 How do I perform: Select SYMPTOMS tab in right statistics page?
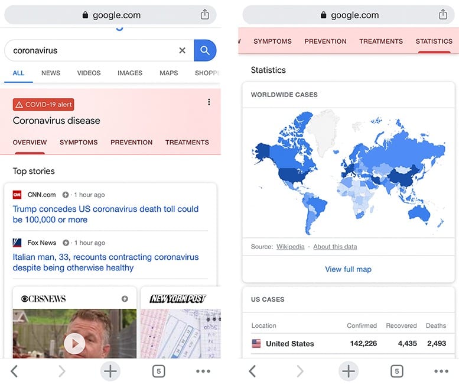[272, 41]
